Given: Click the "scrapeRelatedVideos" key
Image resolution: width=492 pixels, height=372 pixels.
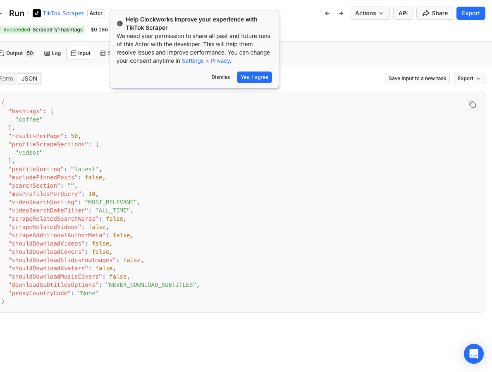Looking at the screenshot, I should (x=45, y=227).
